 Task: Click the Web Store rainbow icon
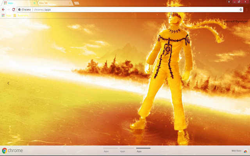(246, 151)
